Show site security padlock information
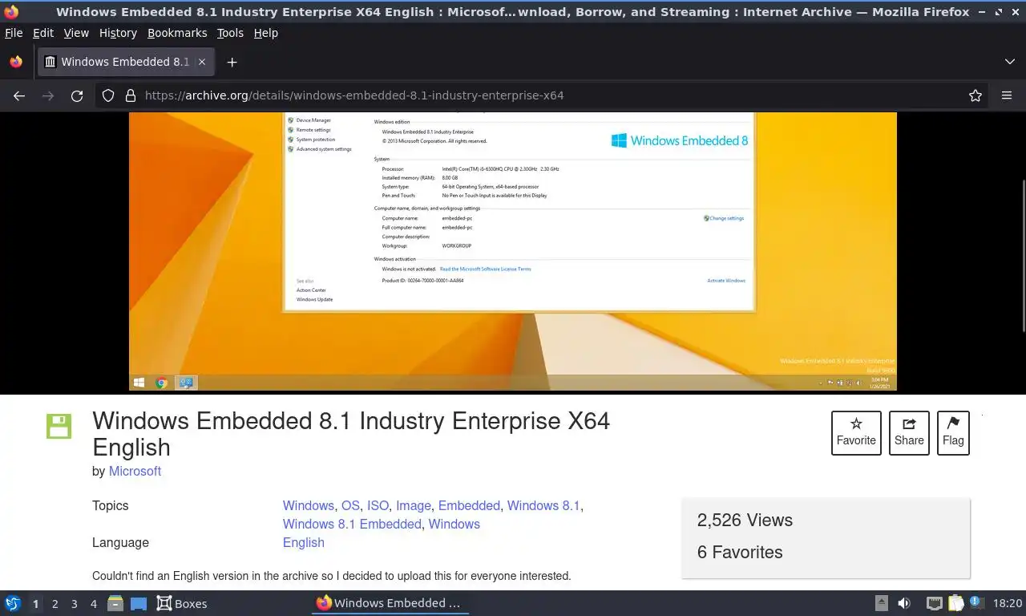The width and height of the screenshot is (1026, 616). (x=131, y=95)
